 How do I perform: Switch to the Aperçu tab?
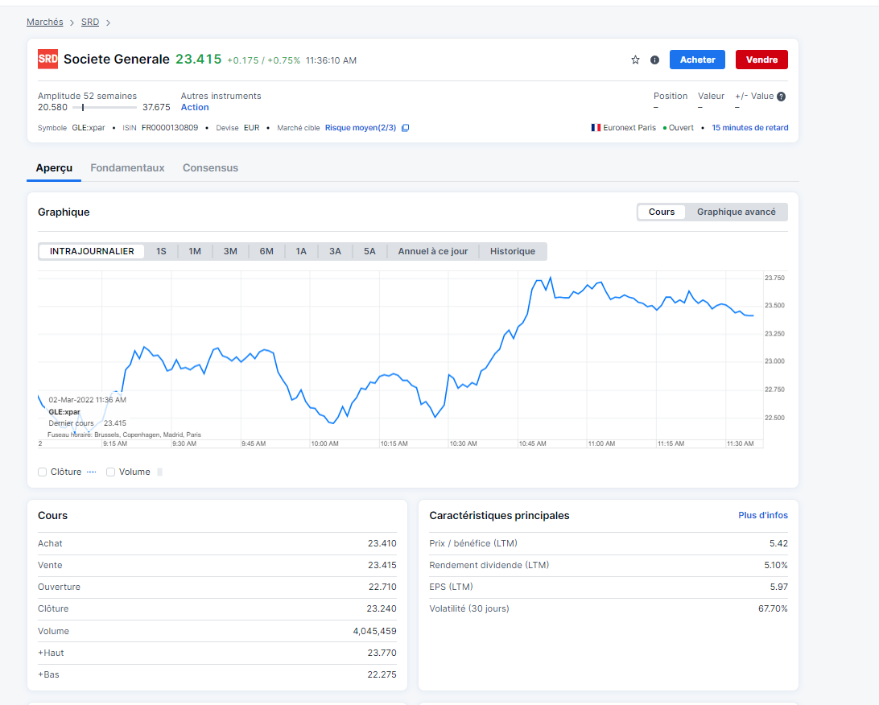coord(54,167)
